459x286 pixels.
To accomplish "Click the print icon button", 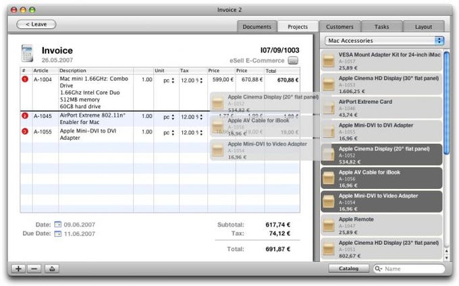I will click(x=52, y=268).
